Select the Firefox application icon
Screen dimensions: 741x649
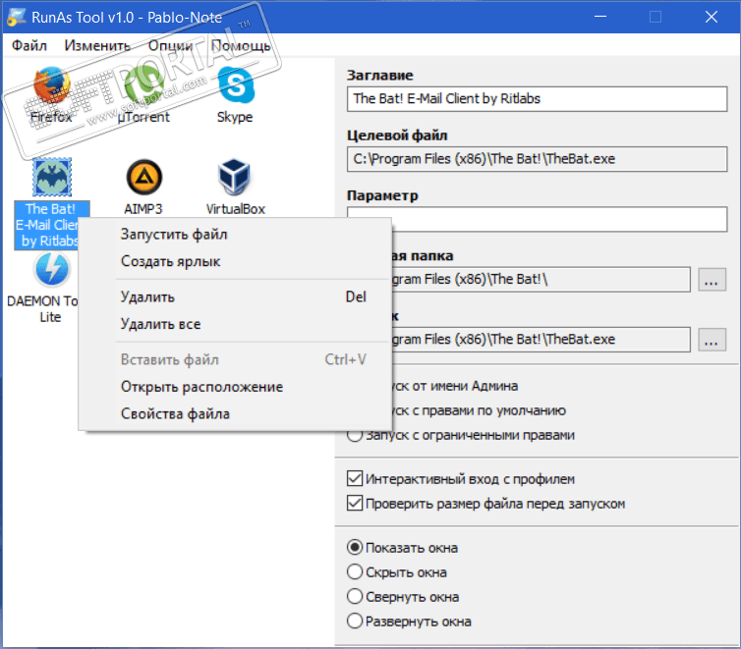coord(51,85)
